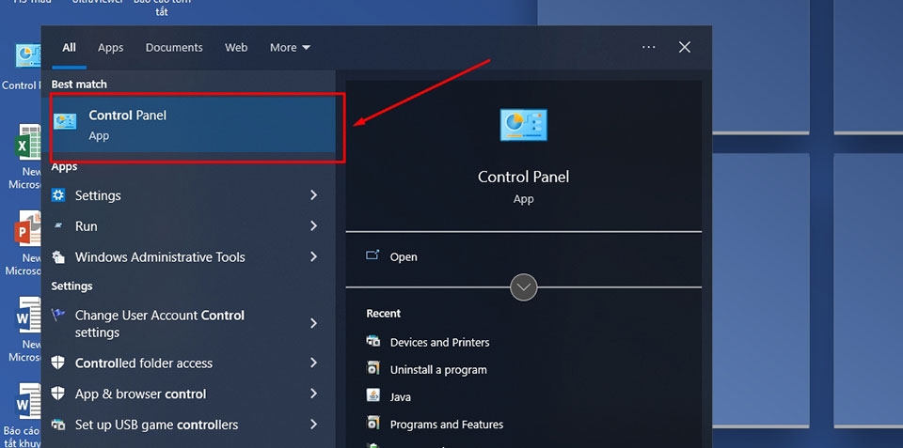Open the More filter dropdown
Screen dimensions: 903x448
291,48
